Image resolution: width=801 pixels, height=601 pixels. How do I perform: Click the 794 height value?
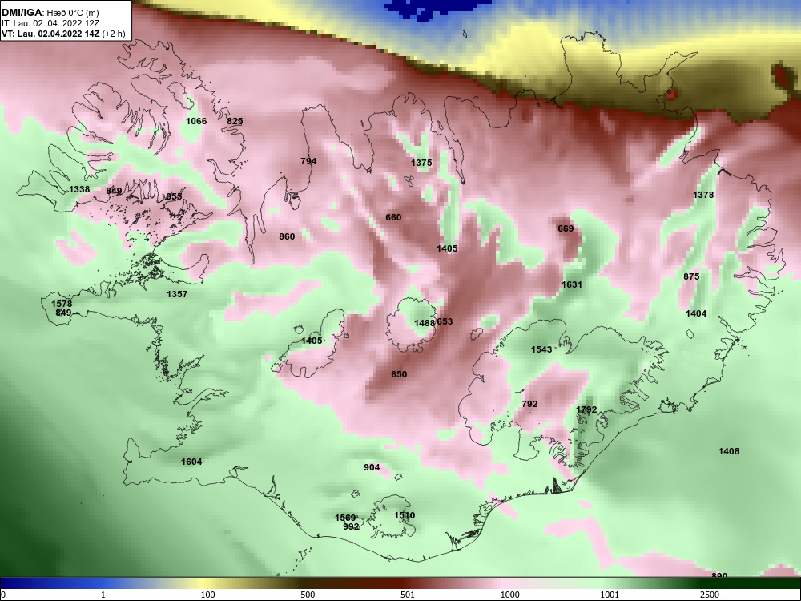(x=308, y=161)
